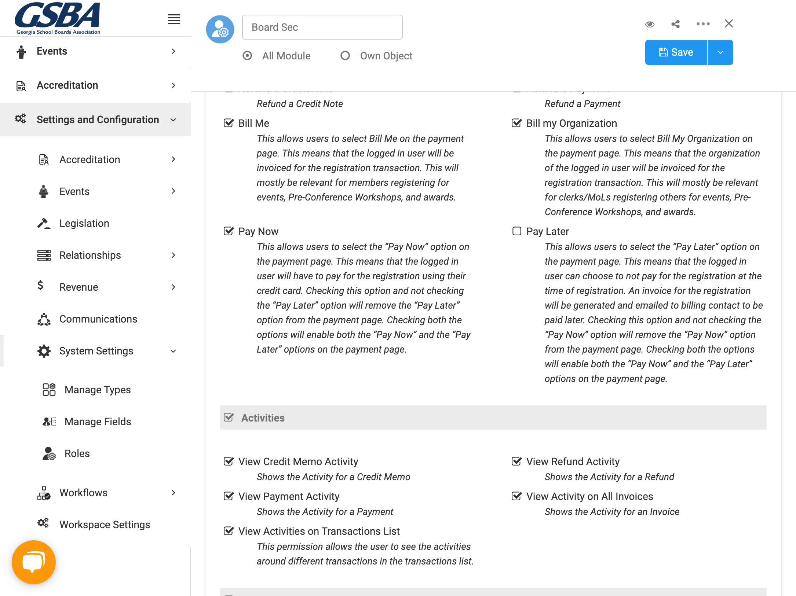Click the System Settings gear icon
Image resolution: width=796 pixels, height=596 pixels.
[x=44, y=351]
